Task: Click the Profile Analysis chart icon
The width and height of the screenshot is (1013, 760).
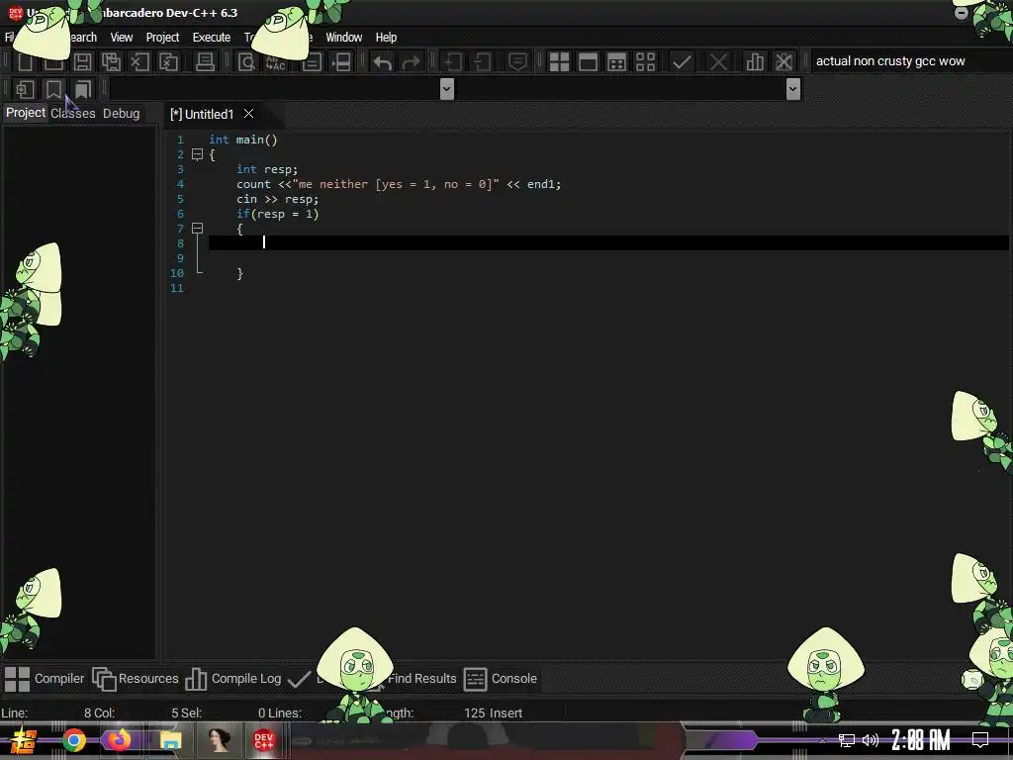Action: 754,62
